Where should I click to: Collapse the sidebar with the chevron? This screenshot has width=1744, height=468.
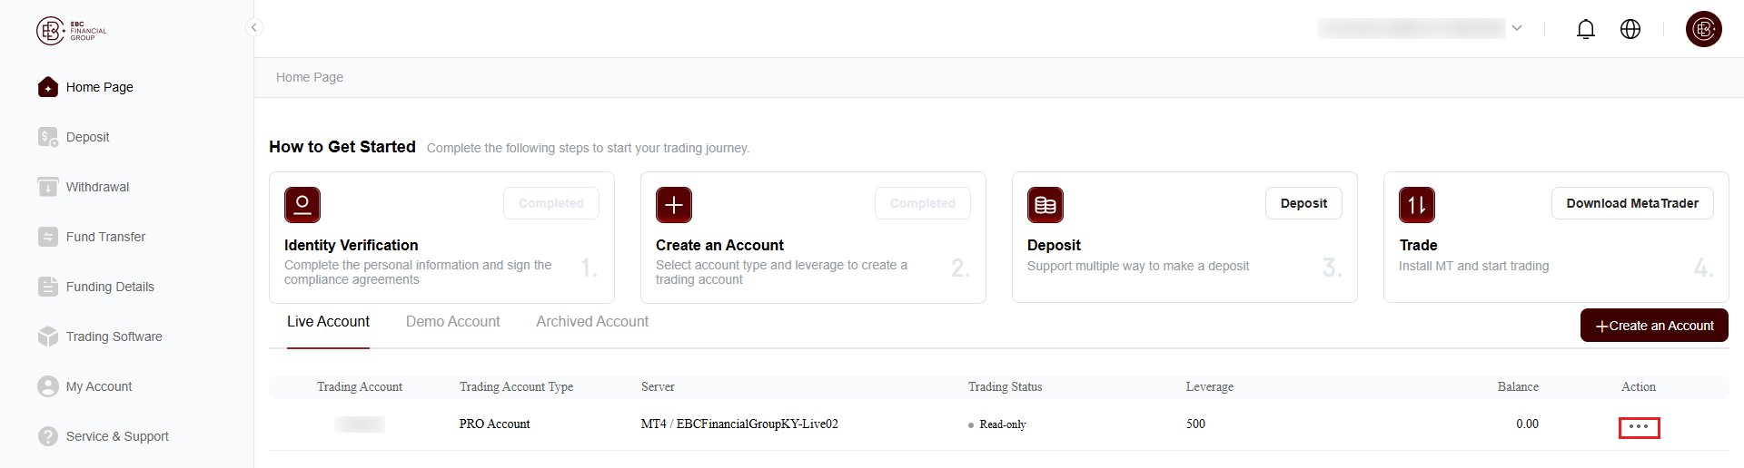coord(254,27)
